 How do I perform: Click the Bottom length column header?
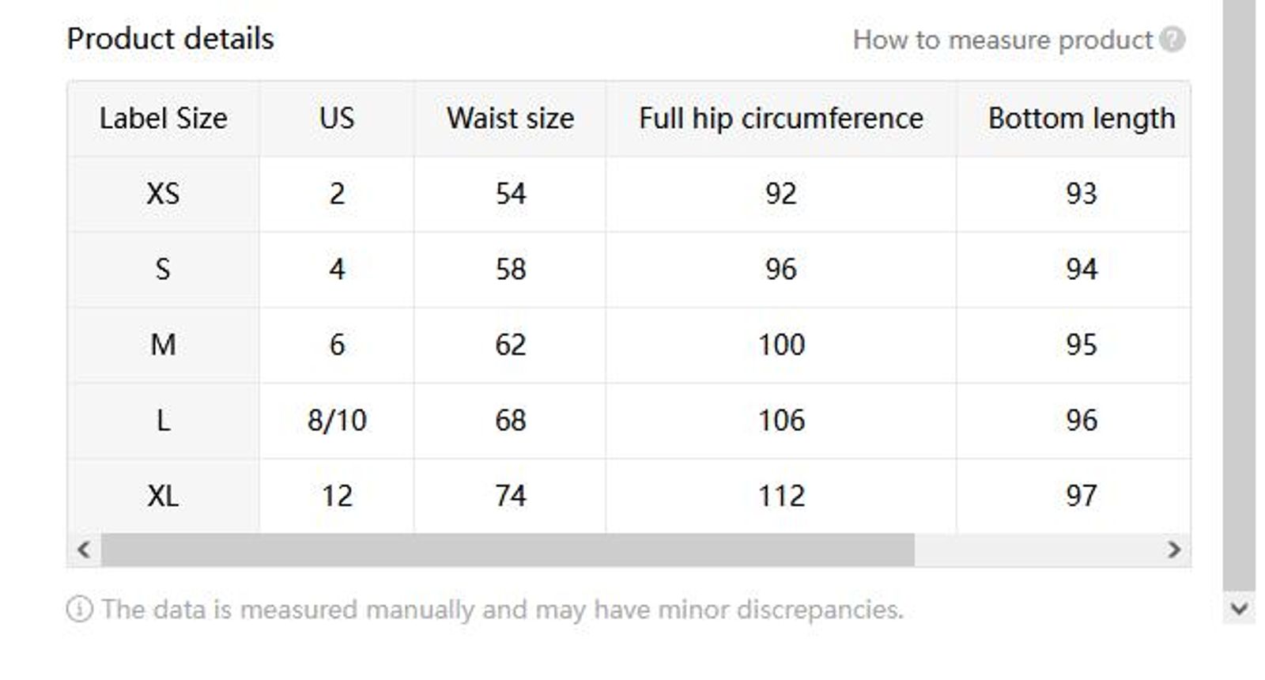1082,118
